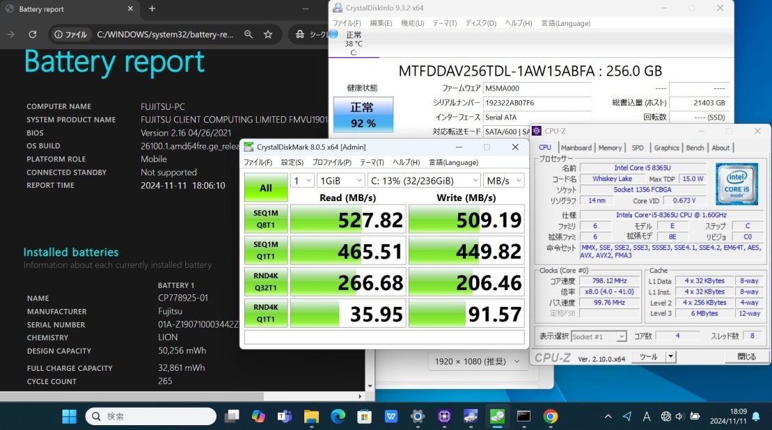Image resolution: width=772 pixels, height=430 pixels.
Task: Switch to CPU-Z via its taskbar icon
Action: (444, 416)
